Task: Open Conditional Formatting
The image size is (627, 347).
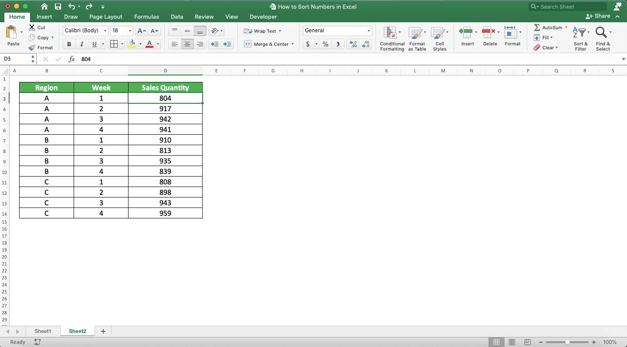Action: 392,38
